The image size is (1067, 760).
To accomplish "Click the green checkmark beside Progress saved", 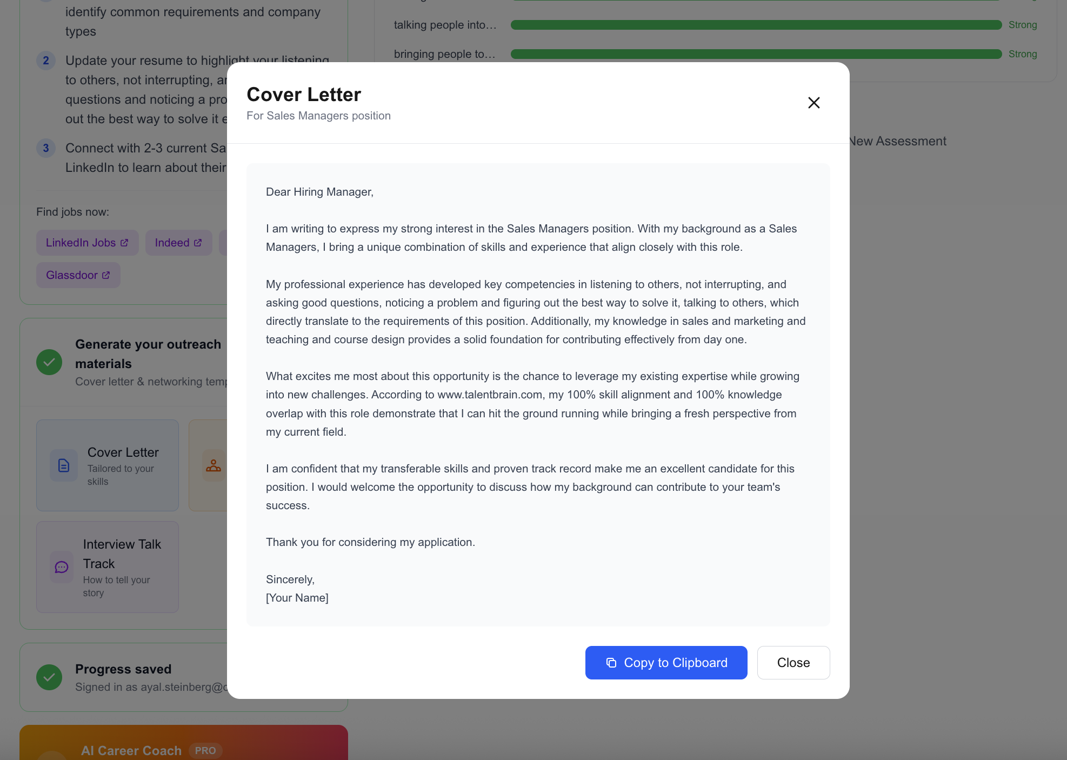I will [49, 677].
